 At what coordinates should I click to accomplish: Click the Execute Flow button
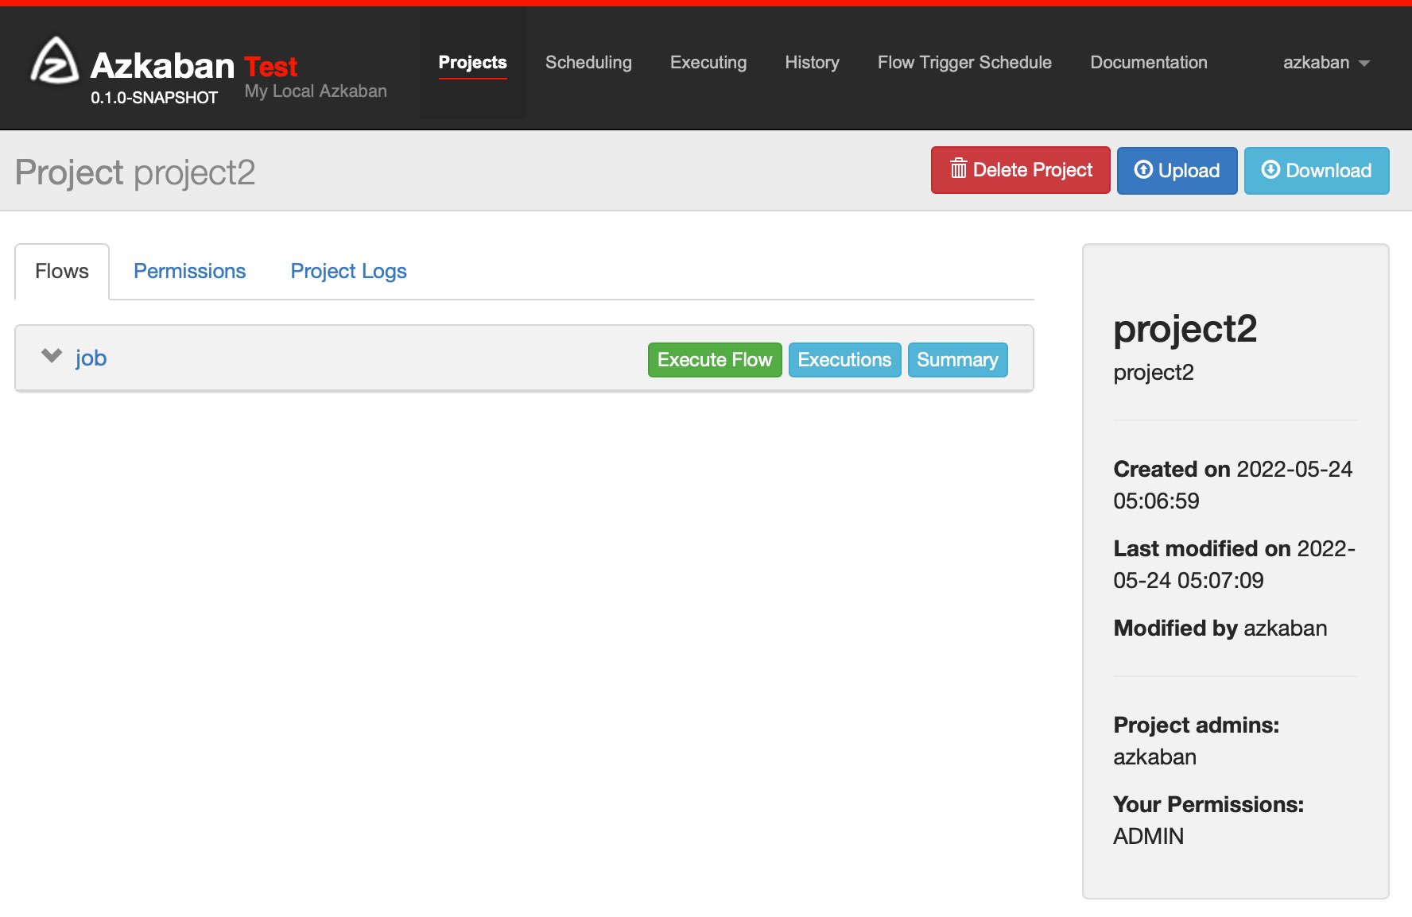coord(715,360)
